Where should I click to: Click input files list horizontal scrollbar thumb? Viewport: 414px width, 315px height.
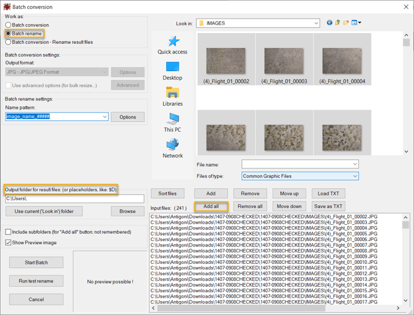point(241,308)
